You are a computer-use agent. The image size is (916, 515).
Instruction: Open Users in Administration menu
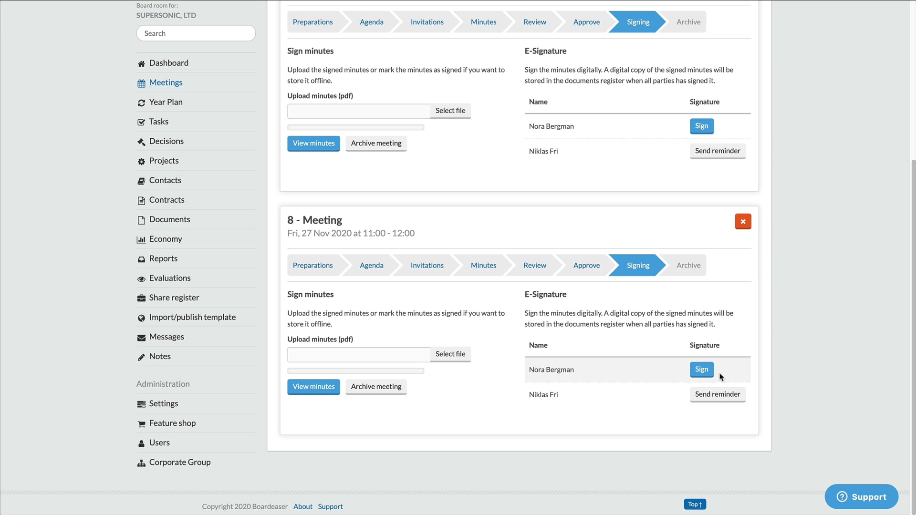pyautogui.click(x=159, y=443)
